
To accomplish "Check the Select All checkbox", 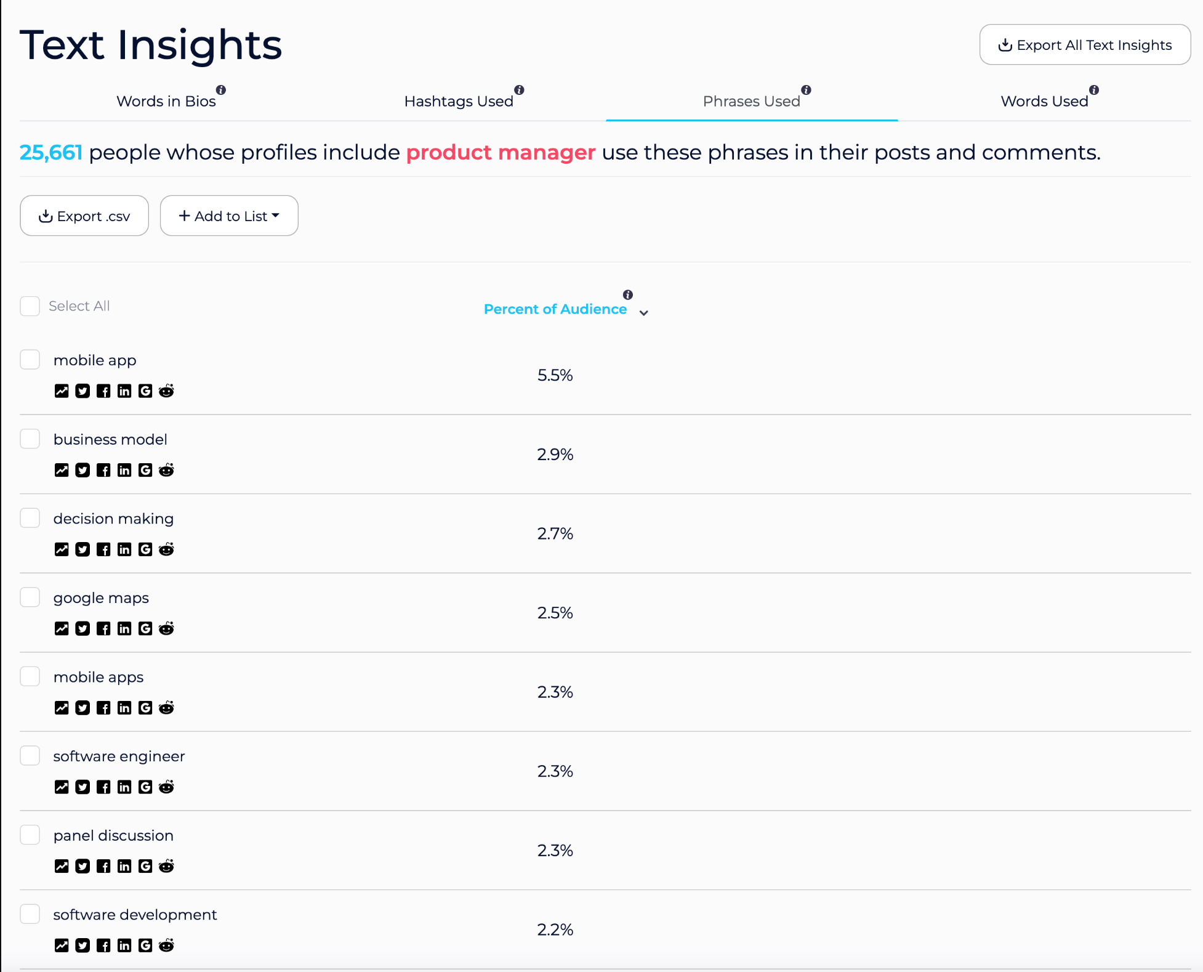I will pyautogui.click(x=30, y=306).
